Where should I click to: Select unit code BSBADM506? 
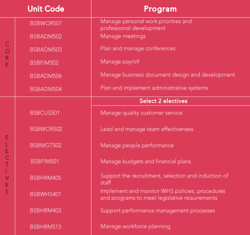pos(46,76)
